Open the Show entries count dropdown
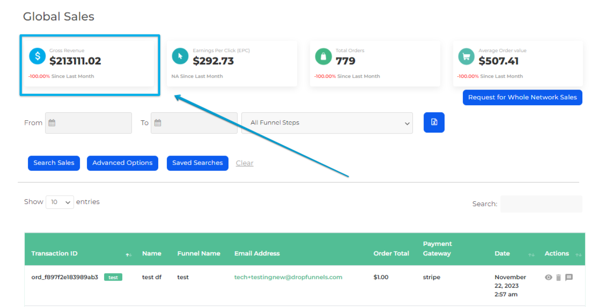 60,202
